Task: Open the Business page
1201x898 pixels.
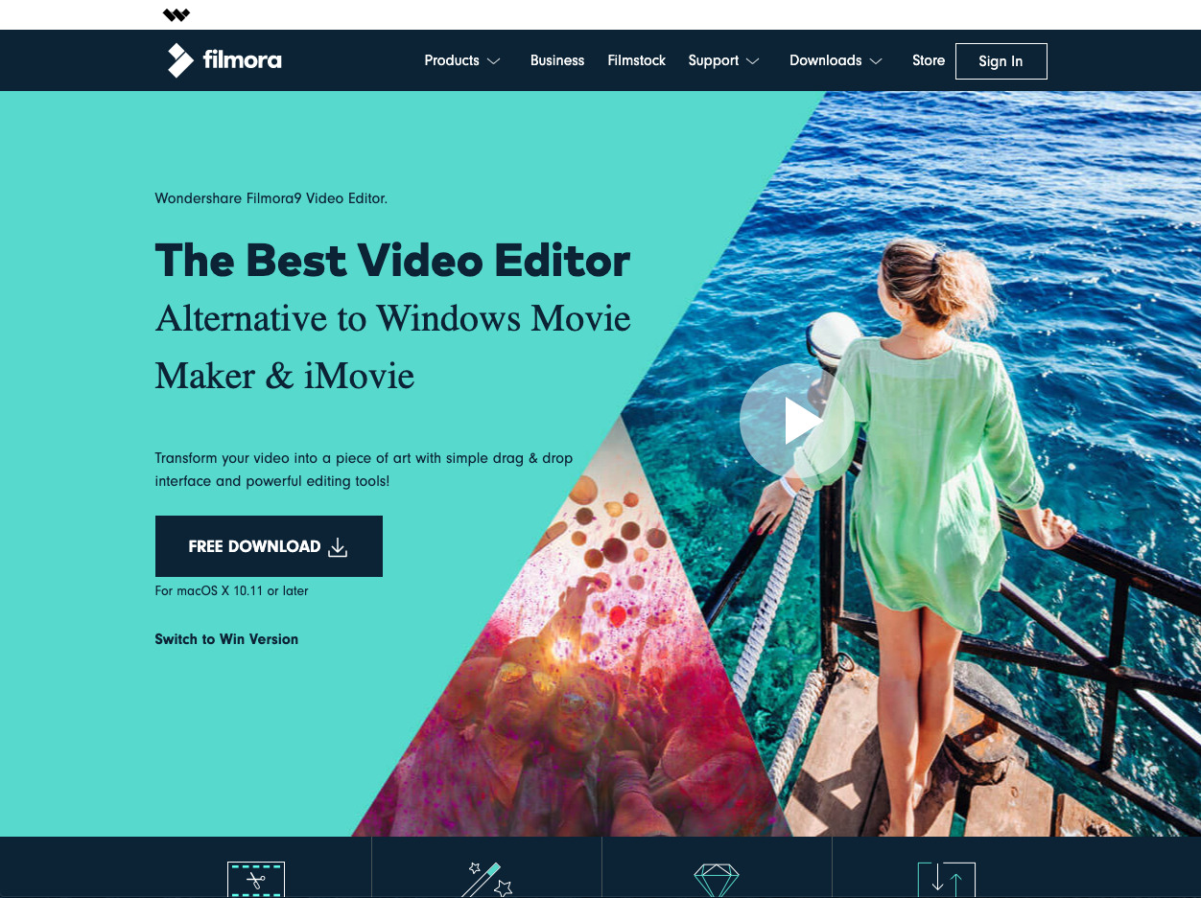Action: [x=557, y=60]
